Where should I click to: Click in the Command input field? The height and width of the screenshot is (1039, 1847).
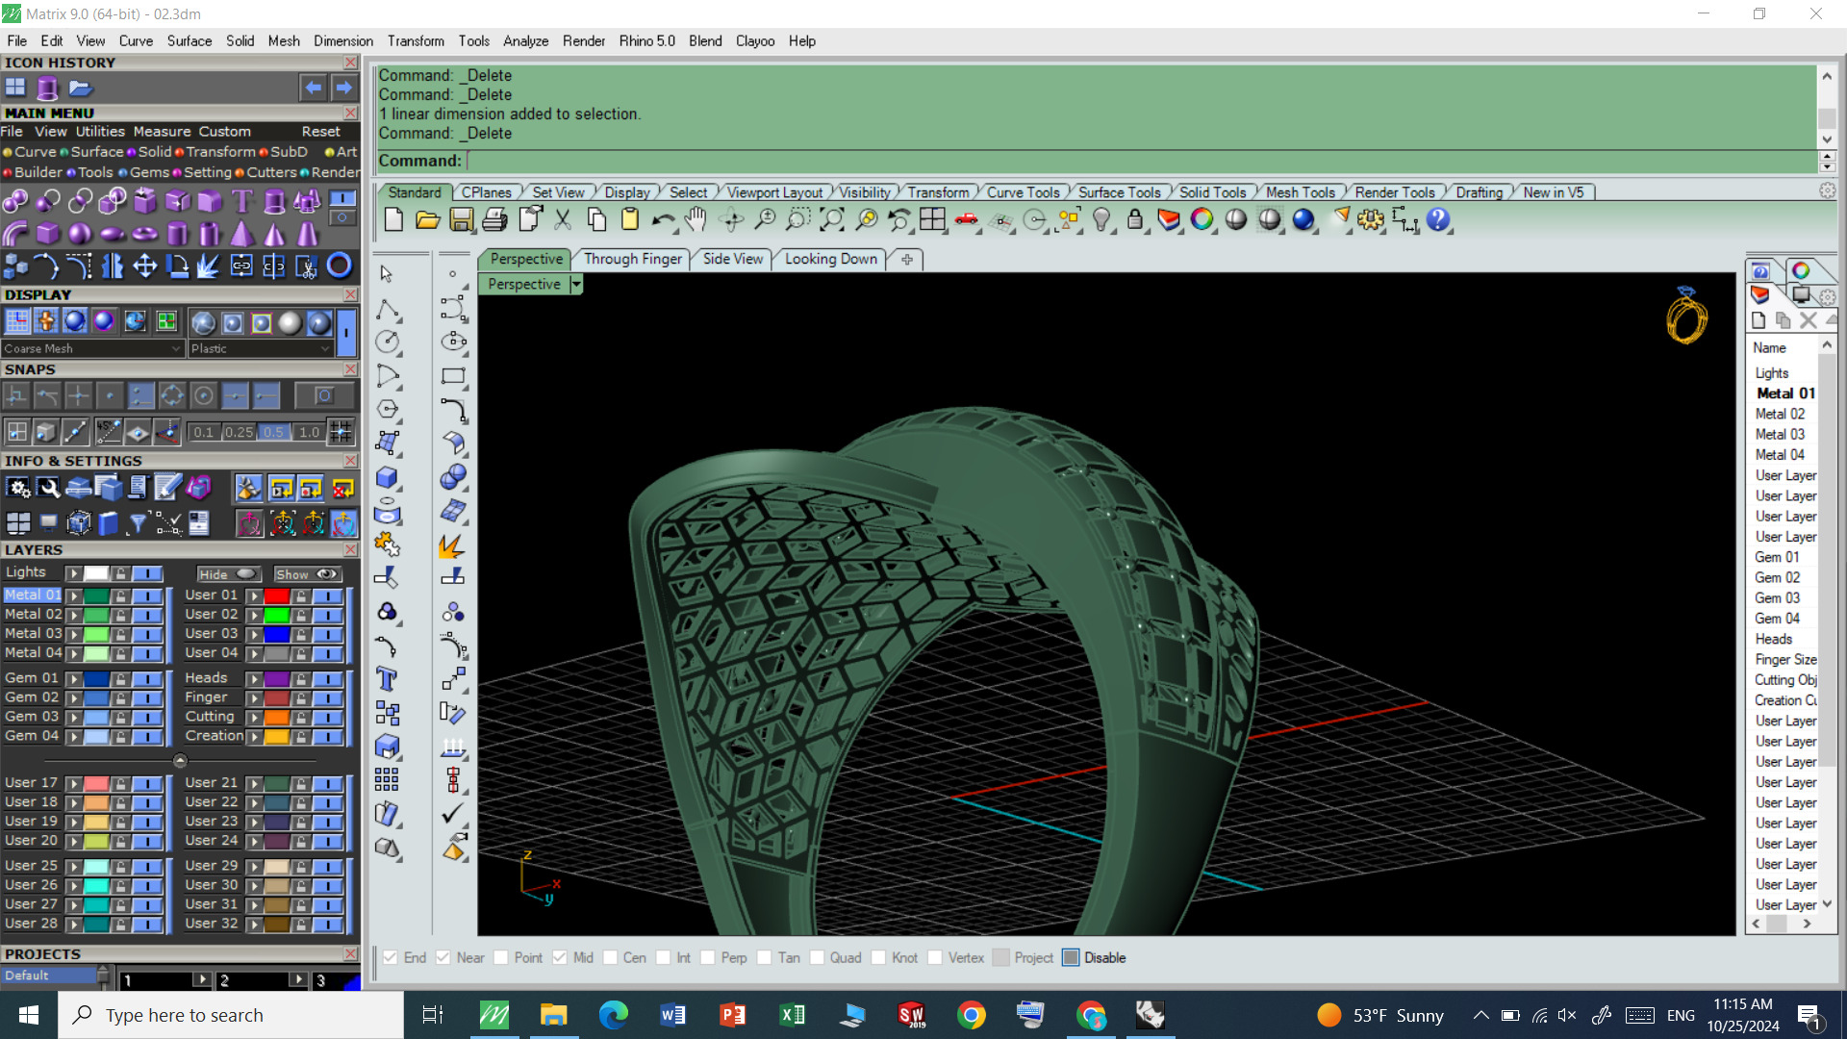tap(1142, 162)
